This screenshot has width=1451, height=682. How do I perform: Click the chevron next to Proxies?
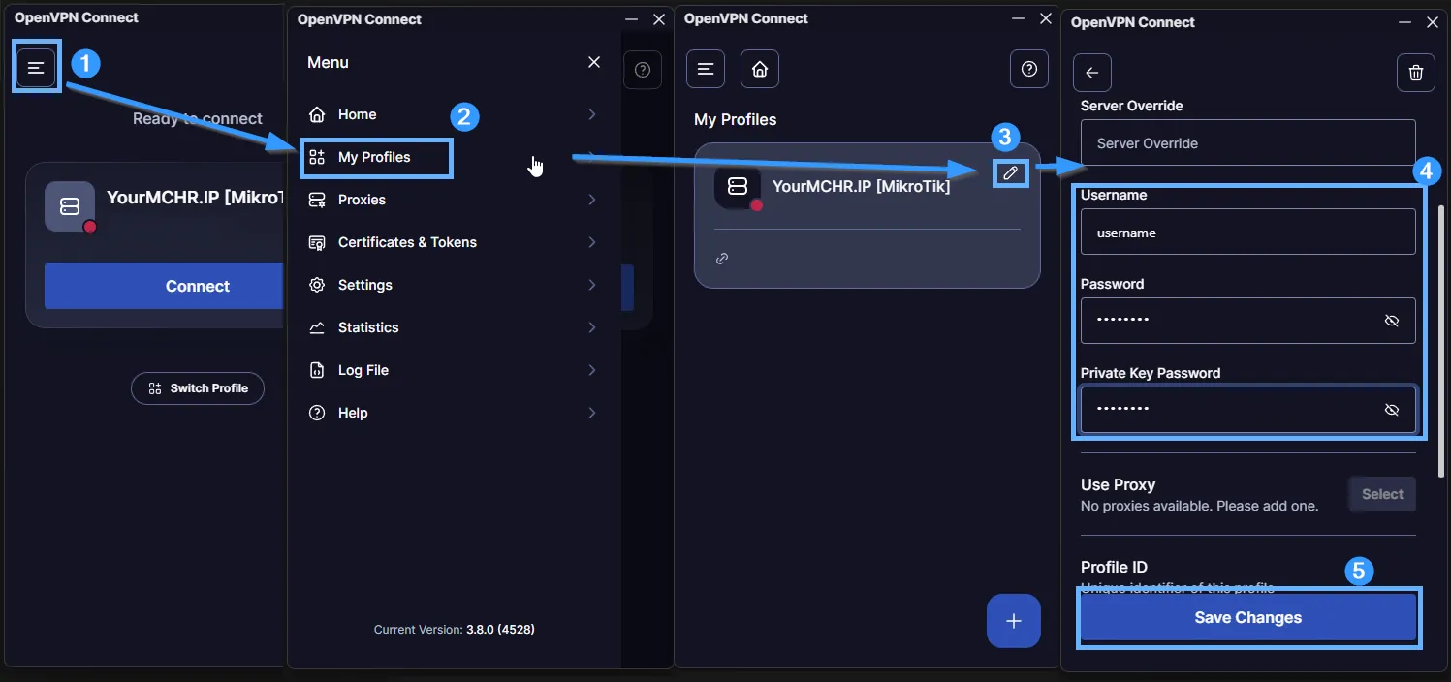pos(591,200)
